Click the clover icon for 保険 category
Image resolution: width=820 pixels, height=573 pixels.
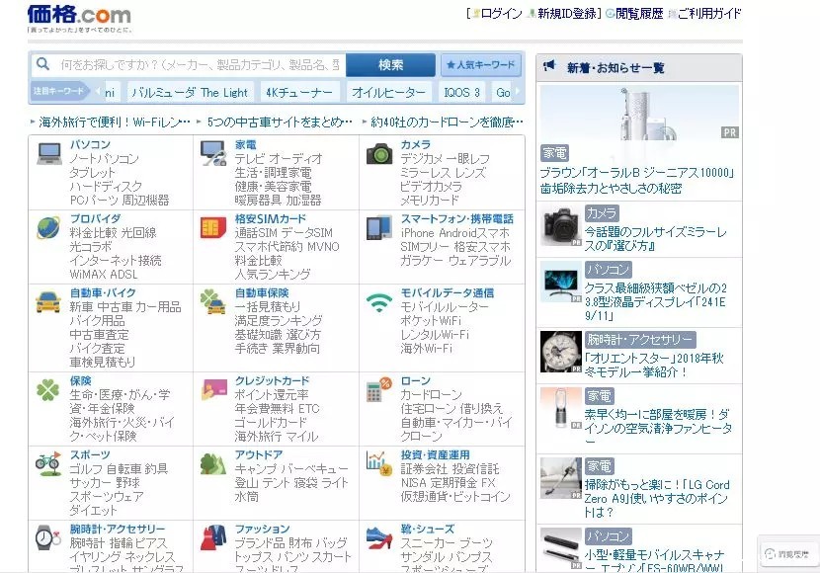(x=48, y=388)
